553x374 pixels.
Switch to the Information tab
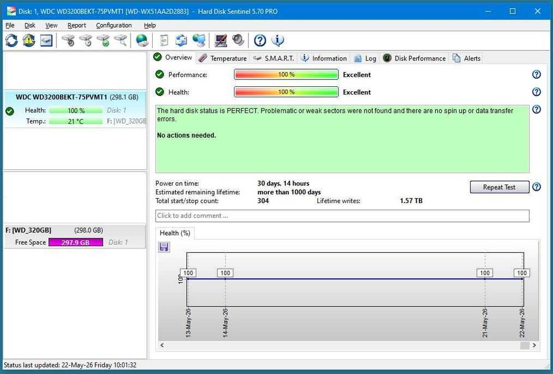324,58
